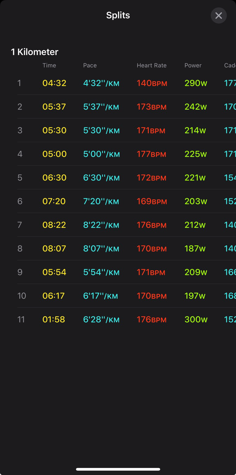Select the 300w power in split 11

pos(196,319)
